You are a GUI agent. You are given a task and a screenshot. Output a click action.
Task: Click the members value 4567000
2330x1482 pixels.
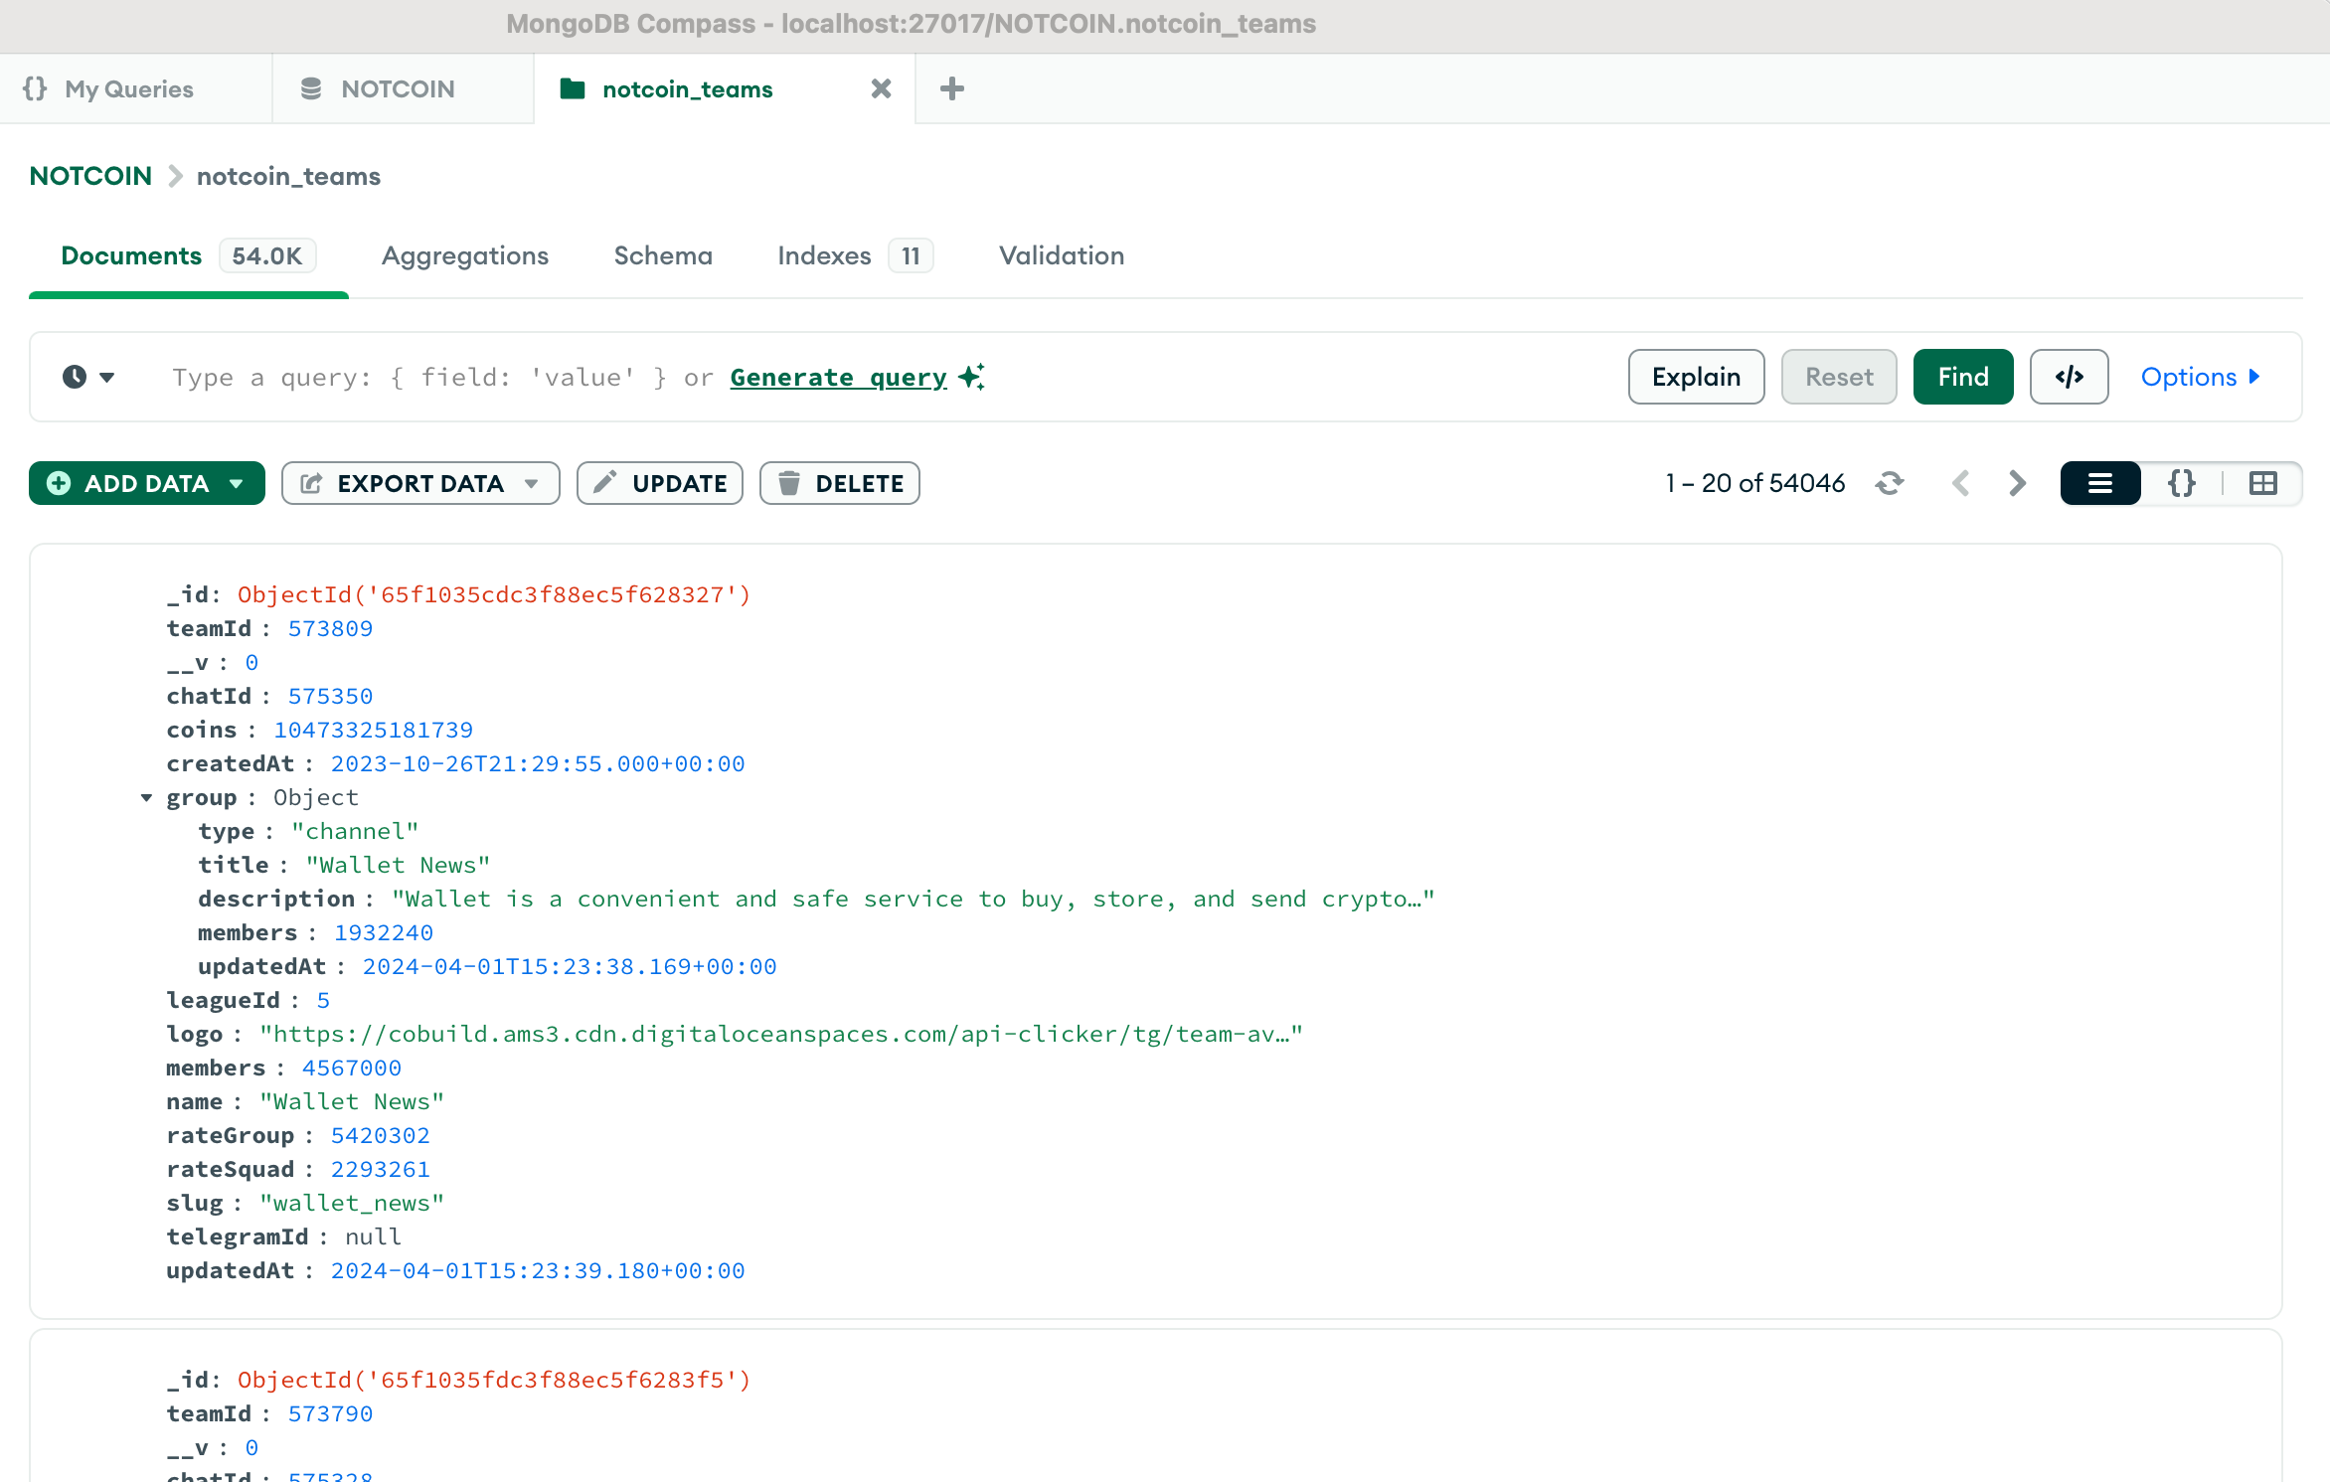click(x=351, y=1068)
